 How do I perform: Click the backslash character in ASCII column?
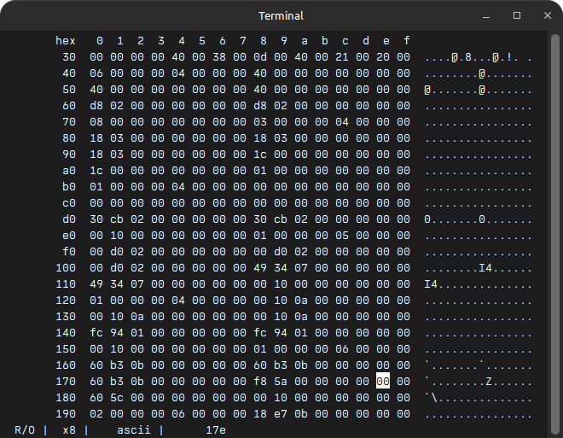[434, 397]
